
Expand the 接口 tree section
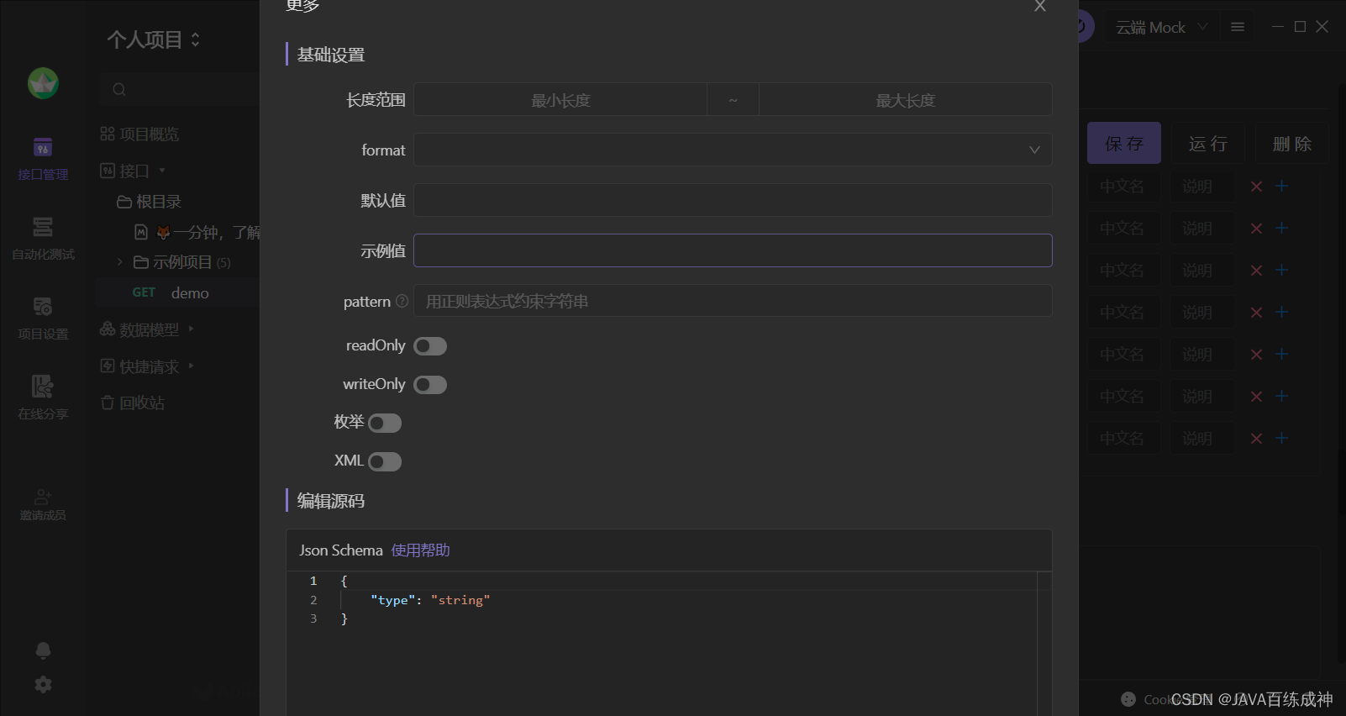click(162, 171)
